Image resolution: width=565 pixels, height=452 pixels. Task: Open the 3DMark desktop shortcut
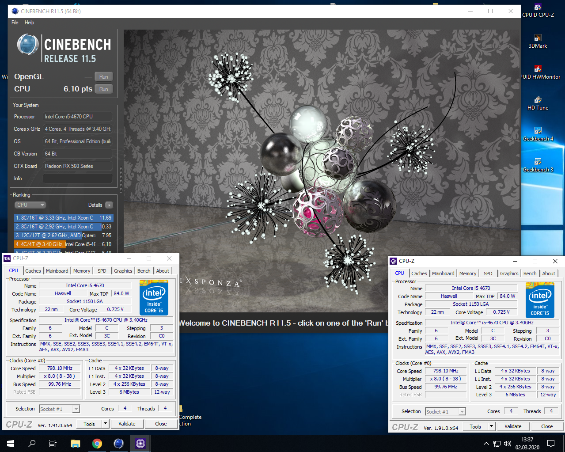[x=538, y=41]
